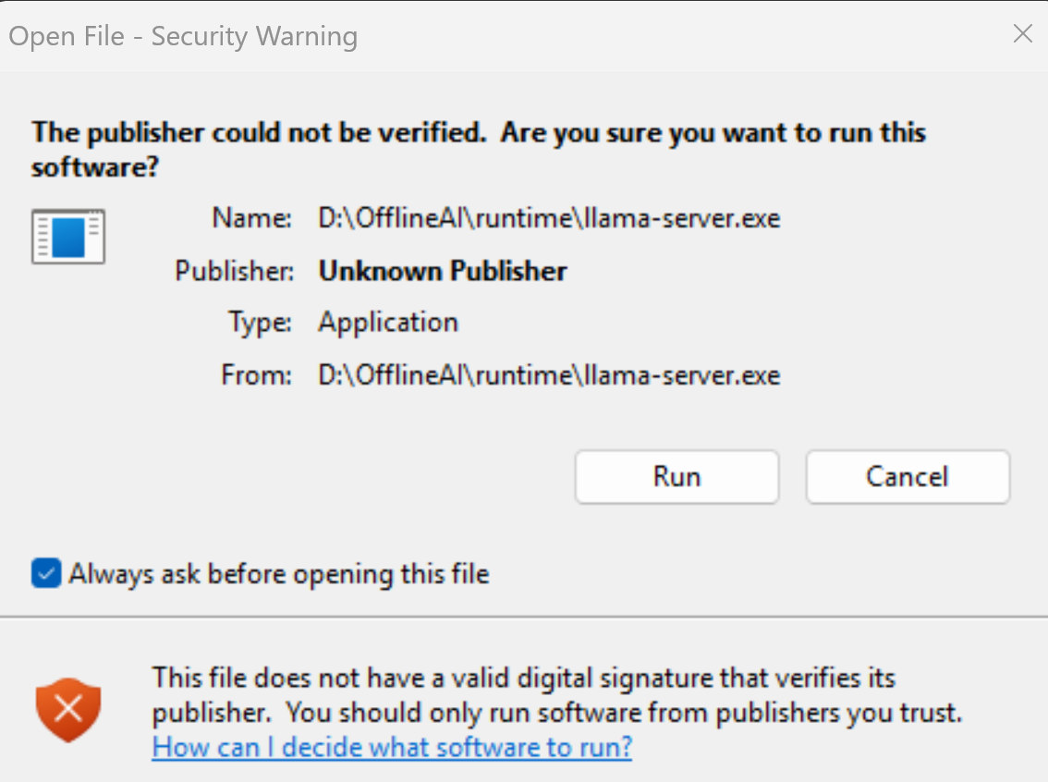Click the From path llama-server.exe value
This screenshot has width=1048, height=782.
pos(549,375)
